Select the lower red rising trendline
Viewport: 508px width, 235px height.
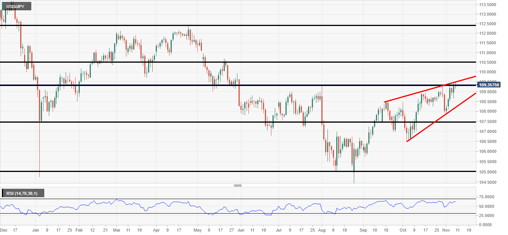point(441,117)
